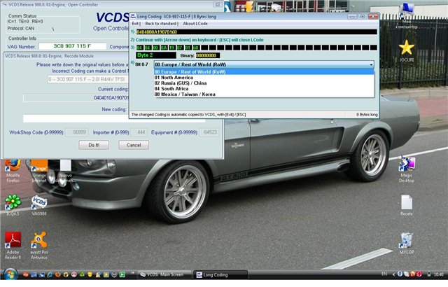448x287 pixels.
Task: Open the component dropdown '0 -- 3C0 907 115 F'
Action: pyautogui.click(x=88, y=79)
